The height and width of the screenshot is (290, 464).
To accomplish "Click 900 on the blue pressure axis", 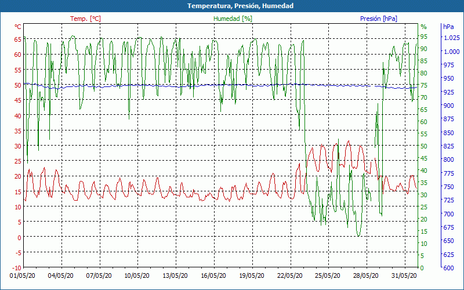I will point(449,106).
